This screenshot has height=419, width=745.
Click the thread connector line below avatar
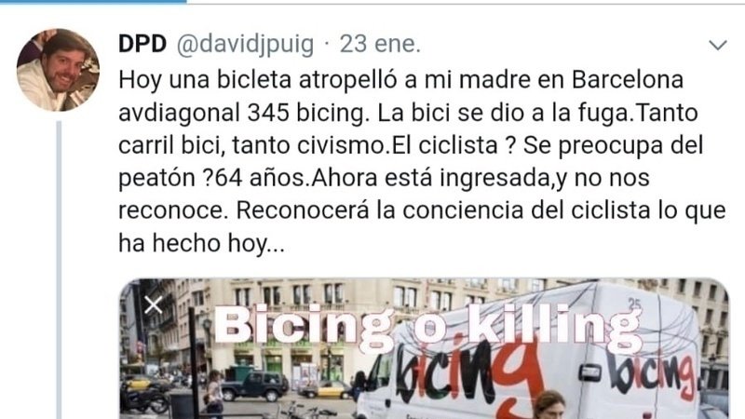(60, 270)
